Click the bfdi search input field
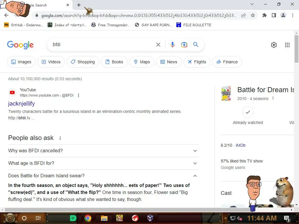Image resolution: width=299 pixels, height=224 pixels. [x=103, y=45]
